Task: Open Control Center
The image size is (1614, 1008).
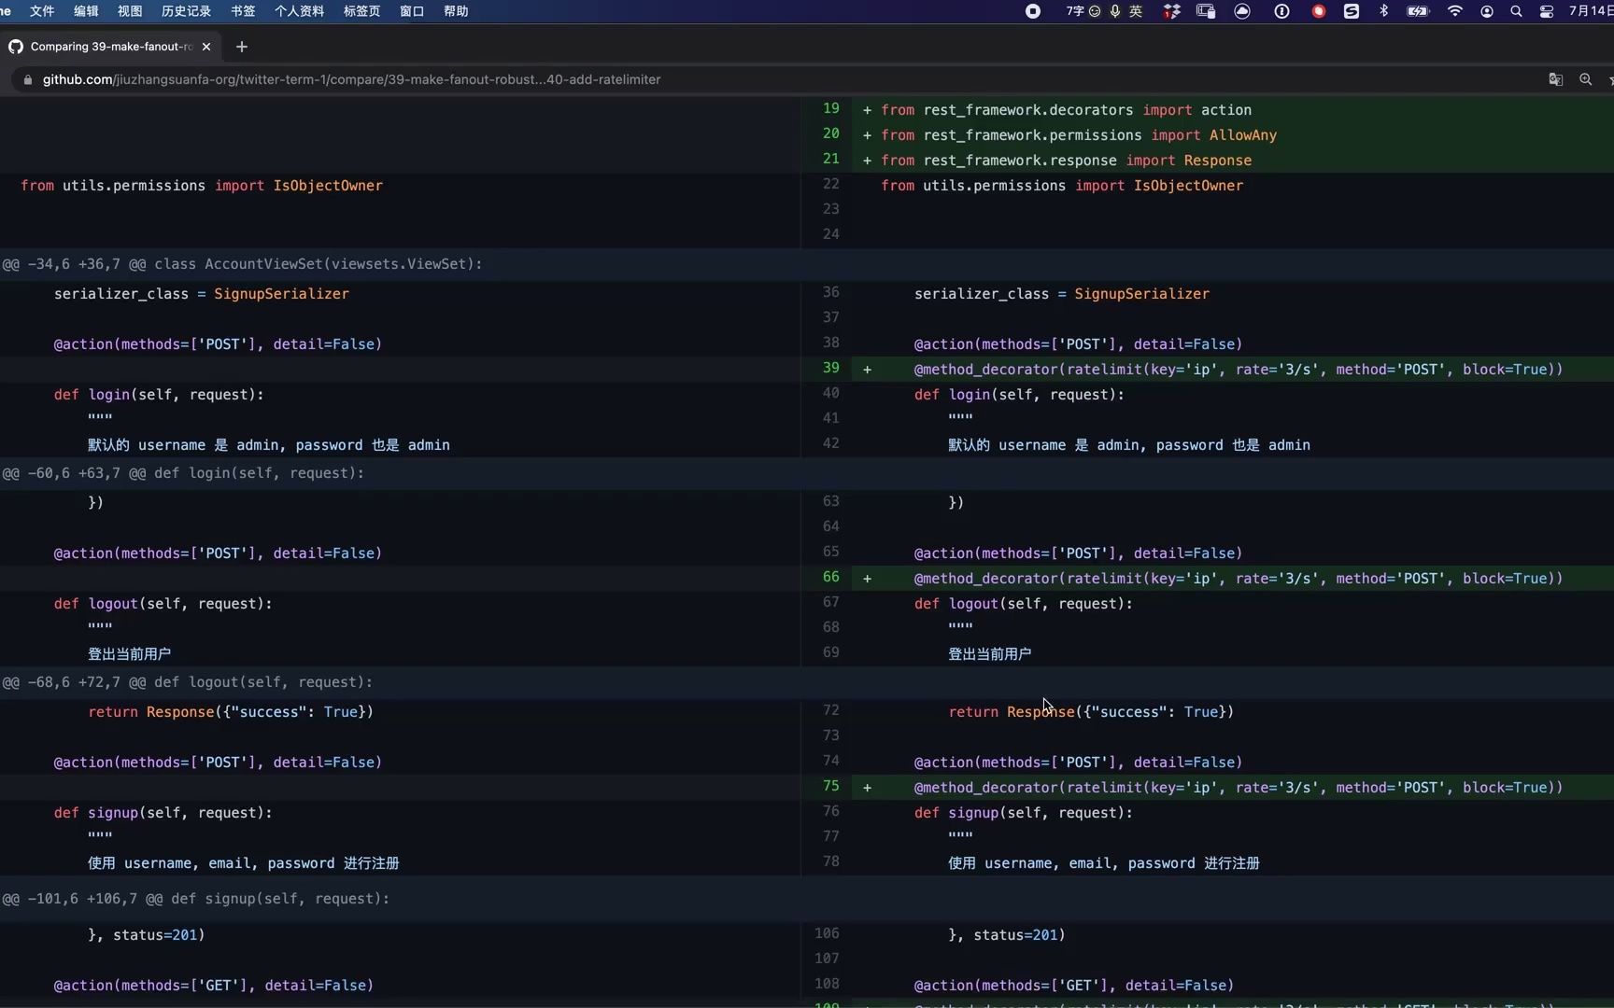Action: [1547, 11]
